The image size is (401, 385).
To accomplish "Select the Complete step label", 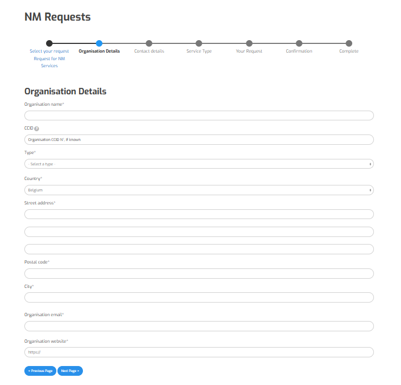I will pyautogui.click(x=349, y=51).
